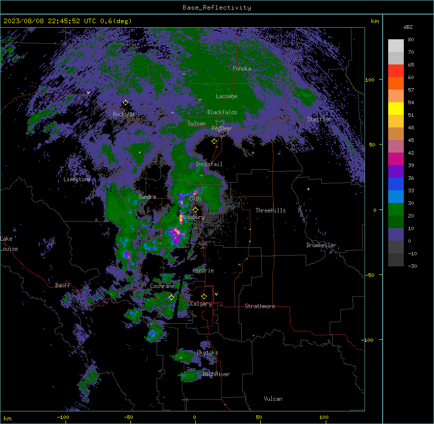Click the yellow diamond marker near RockyMH
434x424 pixels.
[x=126, y=103]
